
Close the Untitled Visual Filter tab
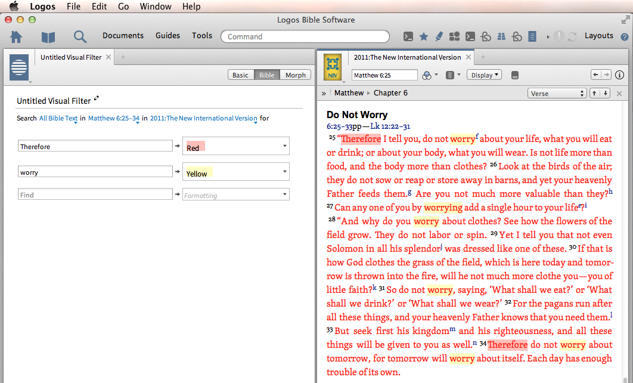tap(108, 57)
